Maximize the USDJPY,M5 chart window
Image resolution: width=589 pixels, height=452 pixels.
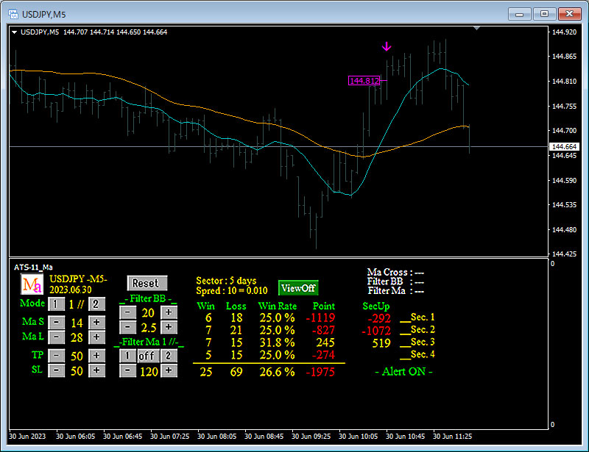pos(544,14)
